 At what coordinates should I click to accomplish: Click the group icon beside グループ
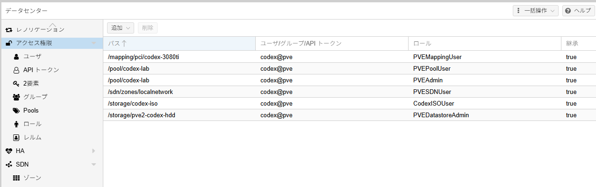click(16, 97)
